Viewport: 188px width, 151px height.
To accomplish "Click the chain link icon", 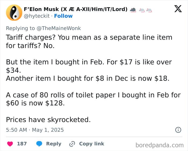I will (72, 144).
